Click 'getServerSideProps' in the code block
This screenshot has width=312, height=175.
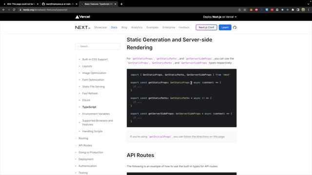click(161, 114)
